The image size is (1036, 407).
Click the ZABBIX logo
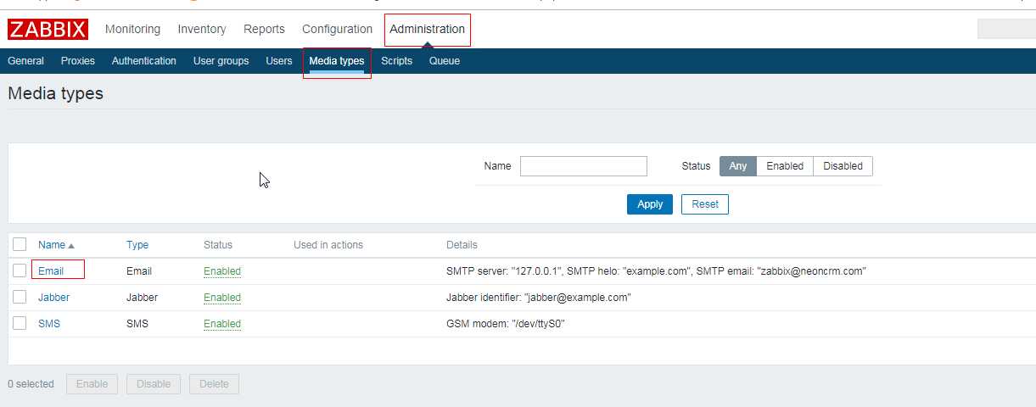[48, 30]
